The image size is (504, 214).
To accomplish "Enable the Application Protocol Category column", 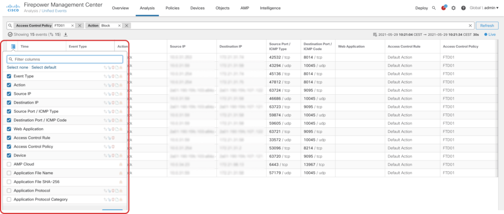I will 9,199.
